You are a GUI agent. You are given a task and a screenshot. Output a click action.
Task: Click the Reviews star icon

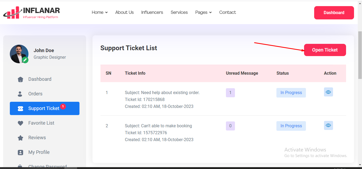coord(20,138)
